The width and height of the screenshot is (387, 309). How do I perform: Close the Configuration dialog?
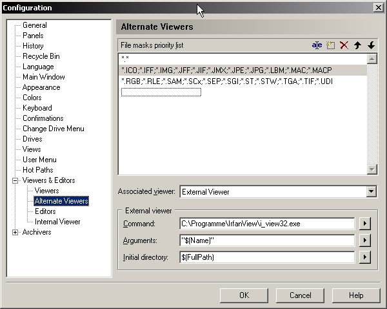point(379,8)
